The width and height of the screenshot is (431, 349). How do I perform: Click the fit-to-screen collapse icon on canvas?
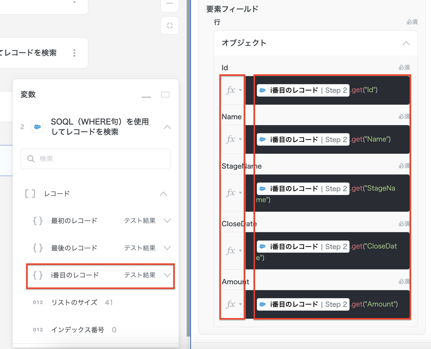pos(170,26)
